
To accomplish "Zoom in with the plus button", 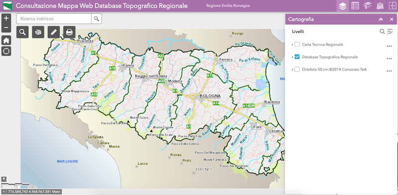I will coord(6,18).
